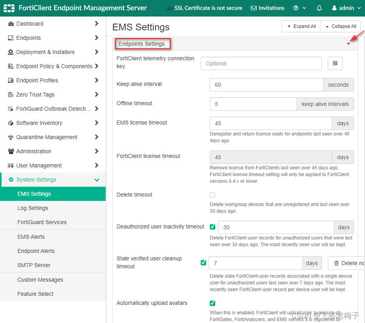Click the Invitations envelope icon
This screenshot has width=365, height=323.
[254, 8]
